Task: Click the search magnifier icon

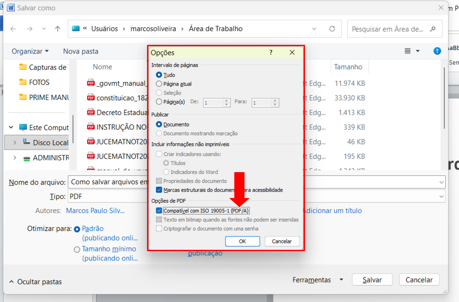Action: [434, 29]
